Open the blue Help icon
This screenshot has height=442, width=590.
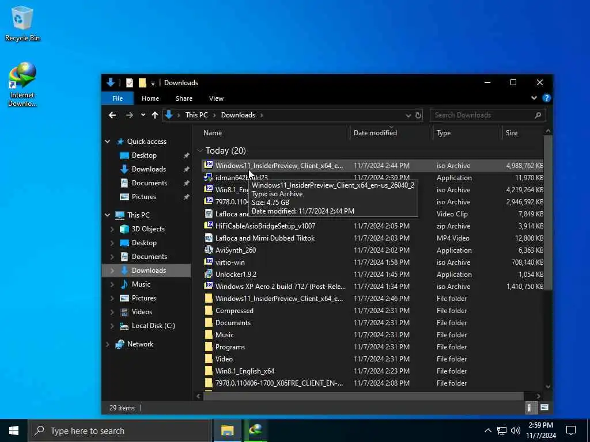(x=546, y=98)
